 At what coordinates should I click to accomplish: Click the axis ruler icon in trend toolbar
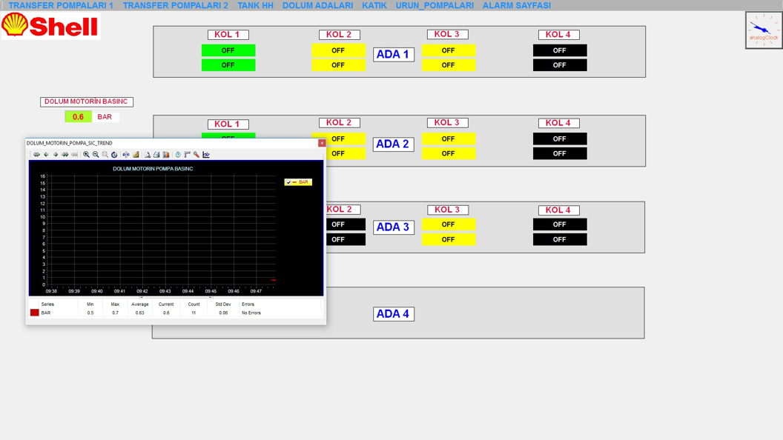point(188,155)
